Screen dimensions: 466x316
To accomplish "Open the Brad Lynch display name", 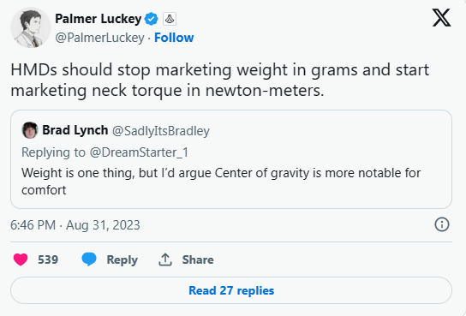I will (x=75, y=130).
